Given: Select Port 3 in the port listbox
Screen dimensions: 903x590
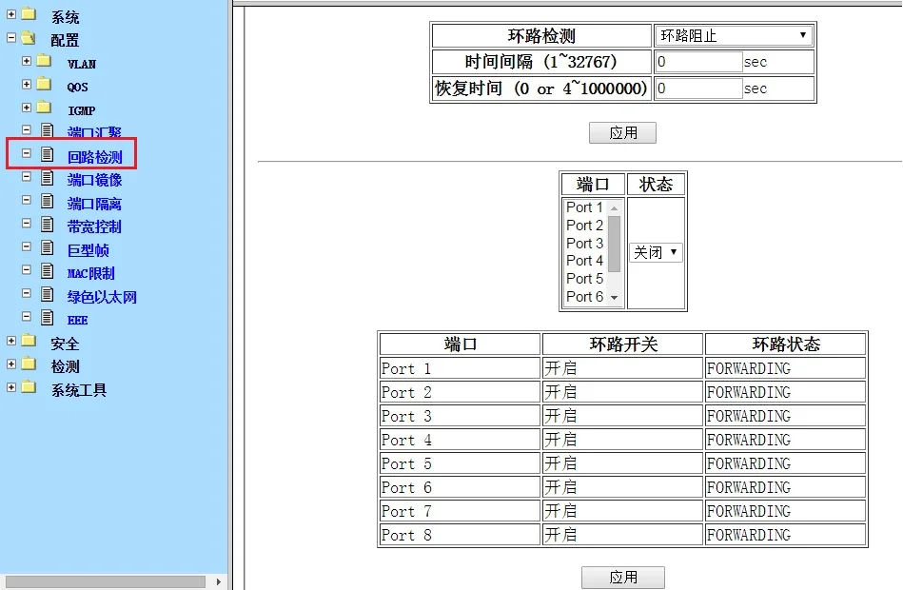Looking at the screenshot, I should [x=584, y=243].
